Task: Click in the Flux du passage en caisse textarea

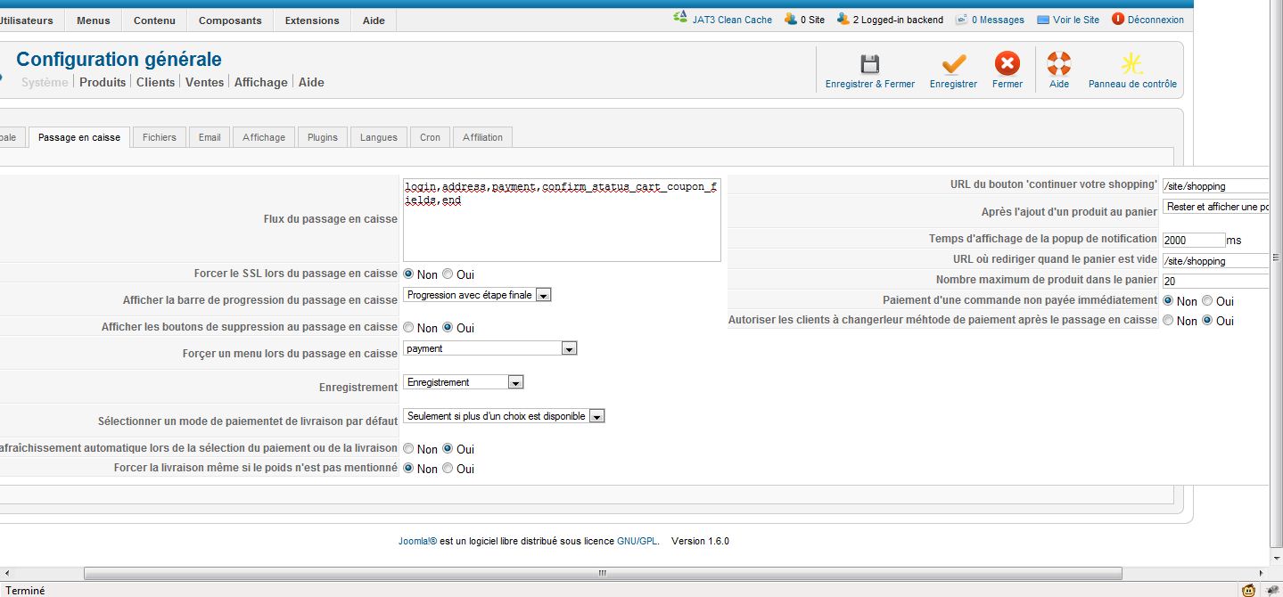Action: pos(562,219)
